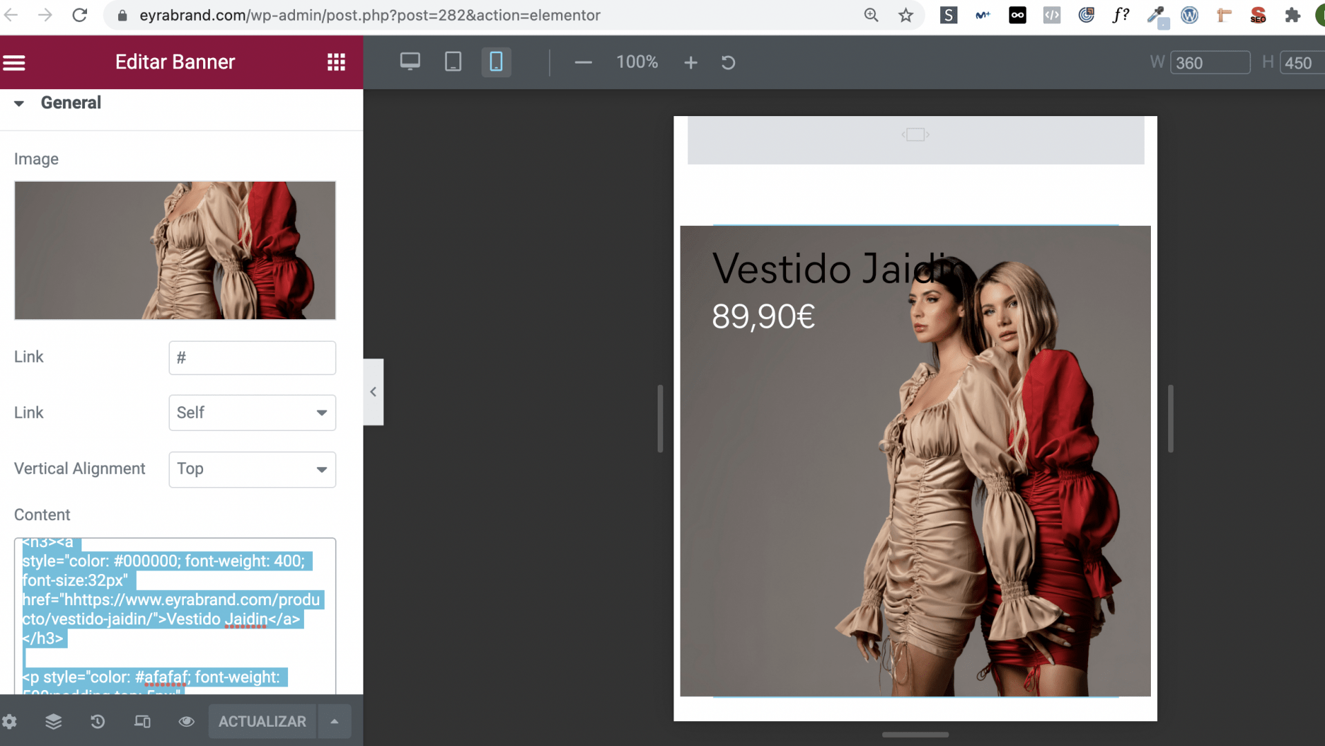Open the WordPress extension icon
This screenshot has width=1325, height=746.
1190,15
